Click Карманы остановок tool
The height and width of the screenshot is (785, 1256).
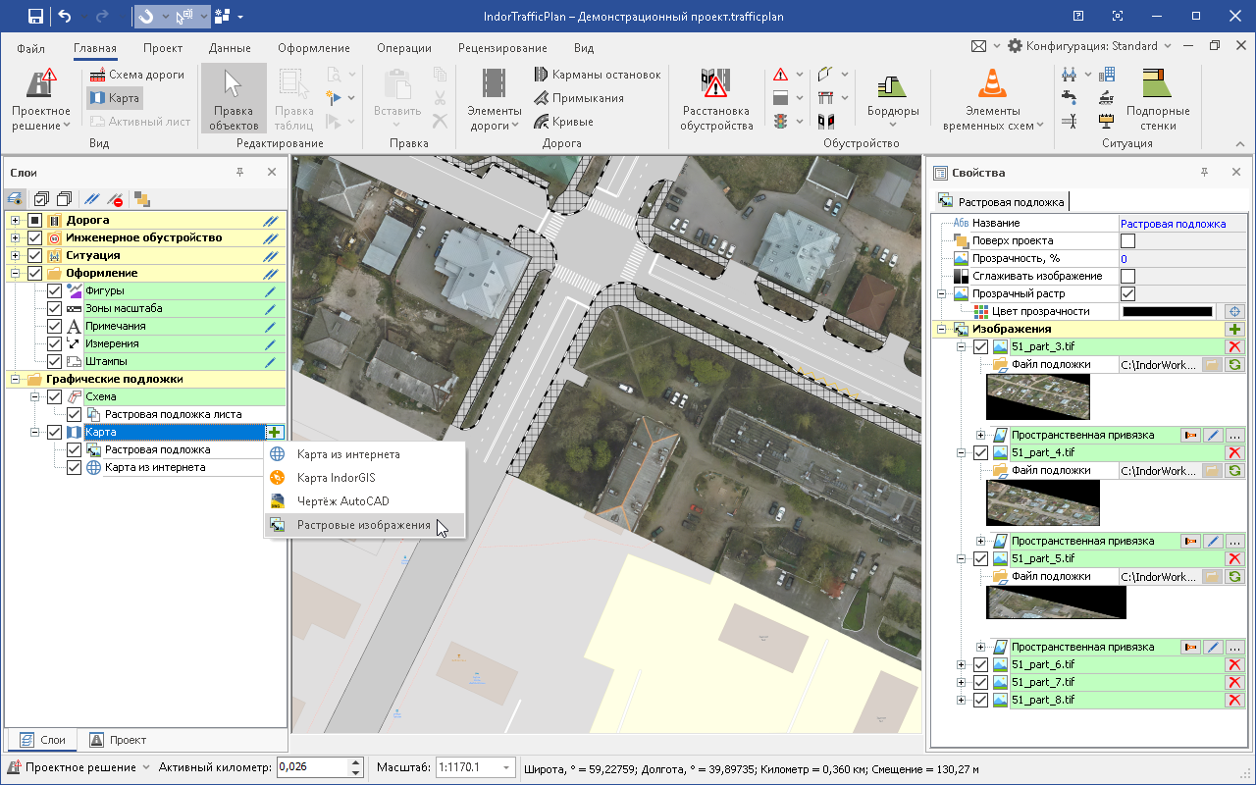[x=597, y=75]
